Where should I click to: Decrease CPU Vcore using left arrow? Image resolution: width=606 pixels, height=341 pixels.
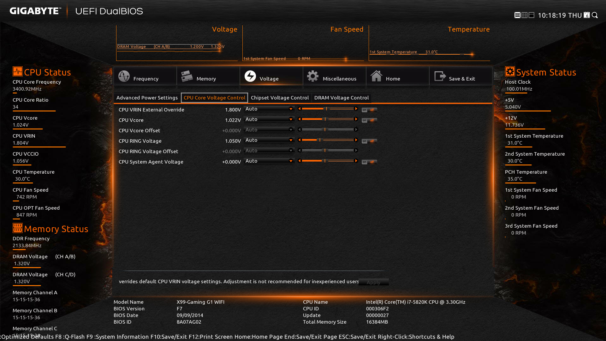300,119
